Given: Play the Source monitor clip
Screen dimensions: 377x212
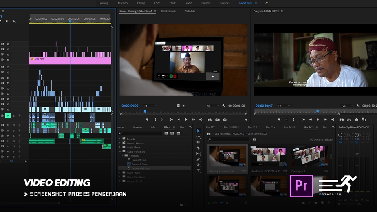Looking at the screenshot, I should tap(186, 119).
